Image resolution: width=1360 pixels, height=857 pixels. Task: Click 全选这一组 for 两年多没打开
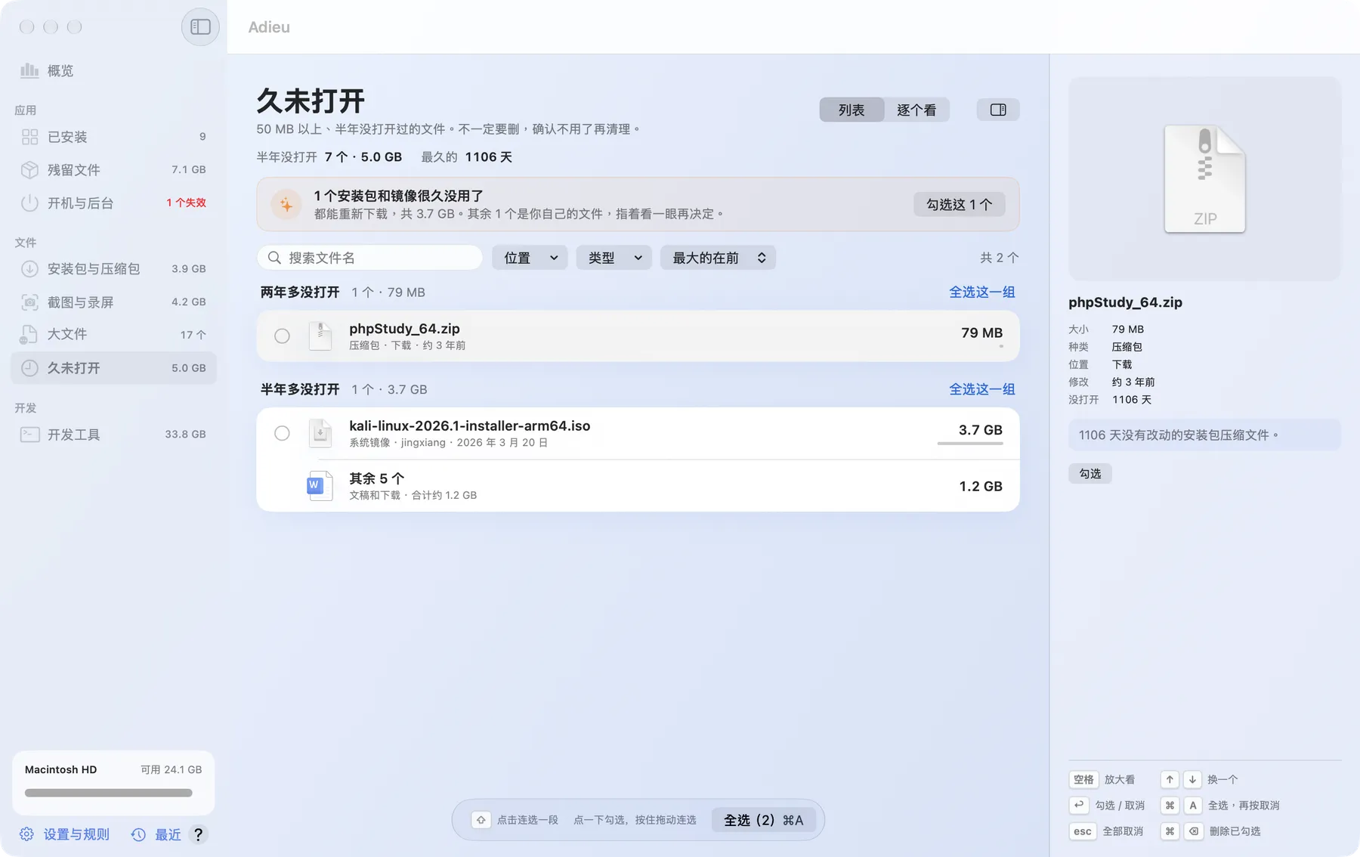(x=982, y=292)
